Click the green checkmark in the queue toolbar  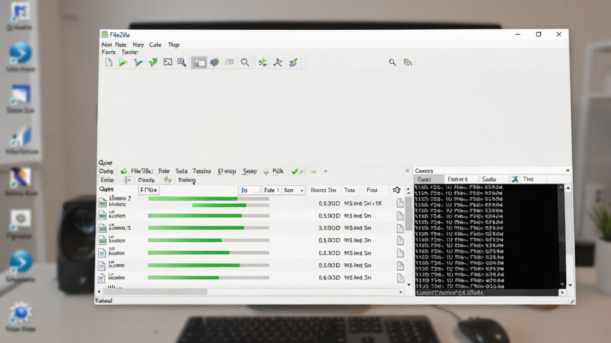click(x=295, y=171)
